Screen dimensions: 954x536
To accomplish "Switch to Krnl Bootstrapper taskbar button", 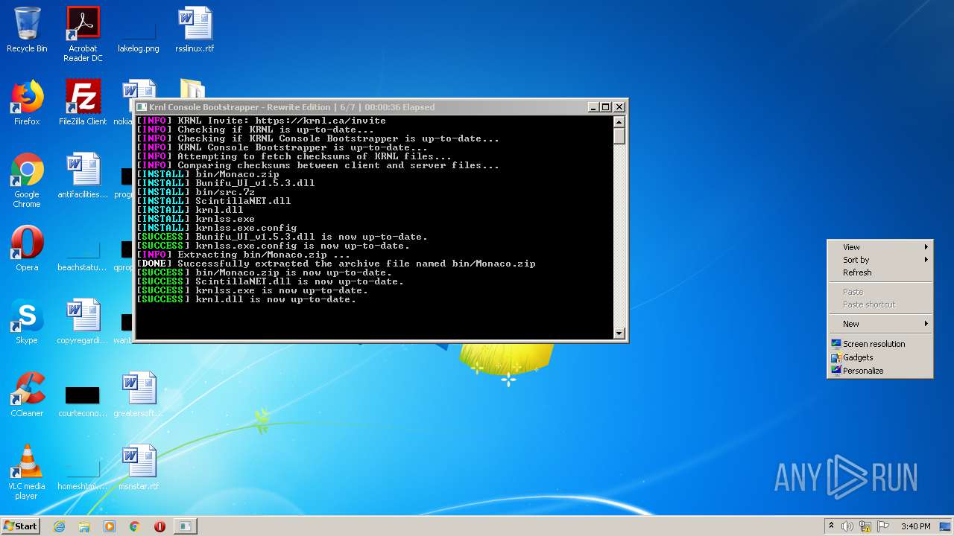I will pyautogui.click(x=185, y=526).
